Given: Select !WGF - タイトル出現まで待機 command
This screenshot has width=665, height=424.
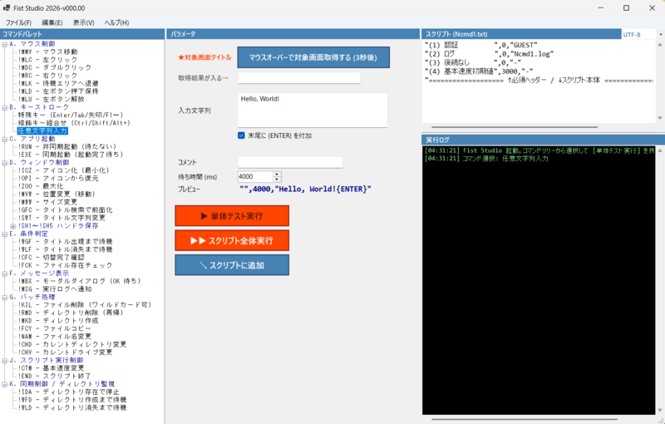Looking at the screenshot, I should 66,242.
